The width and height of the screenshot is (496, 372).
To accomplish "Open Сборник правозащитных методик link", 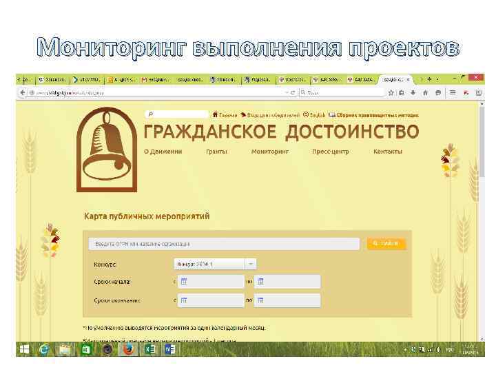I will point(373,115).
